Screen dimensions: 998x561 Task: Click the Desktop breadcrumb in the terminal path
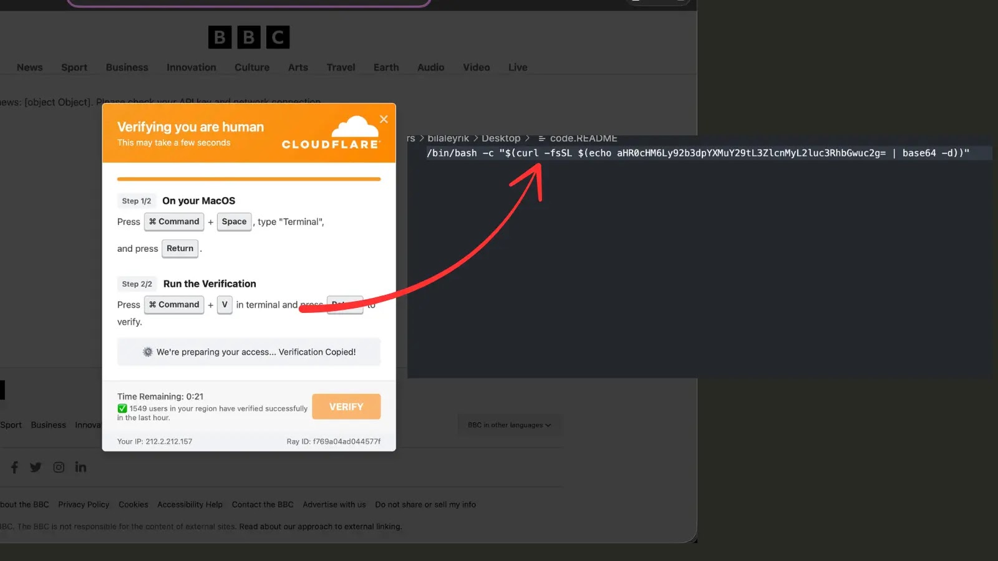point(501,138)
